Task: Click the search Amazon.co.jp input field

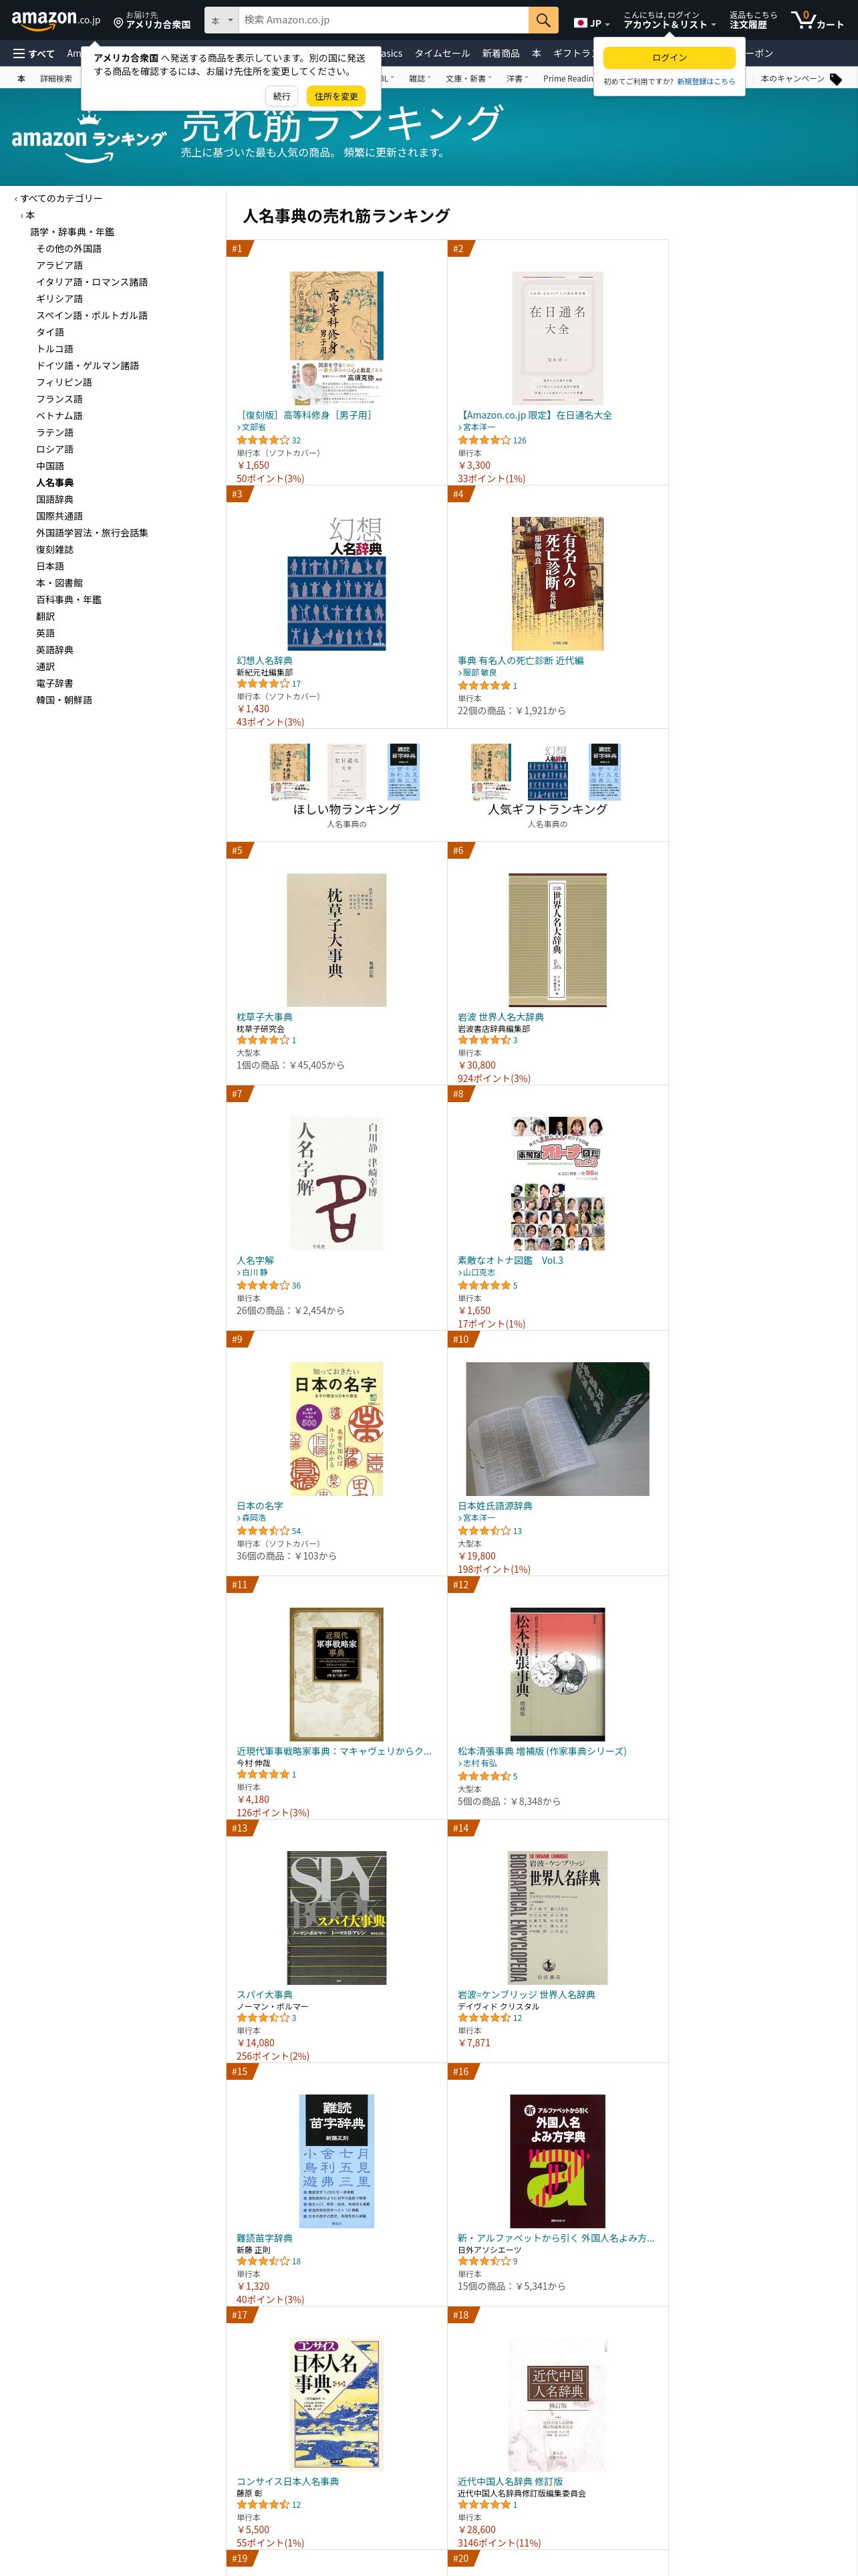Action: pos(384,20)
